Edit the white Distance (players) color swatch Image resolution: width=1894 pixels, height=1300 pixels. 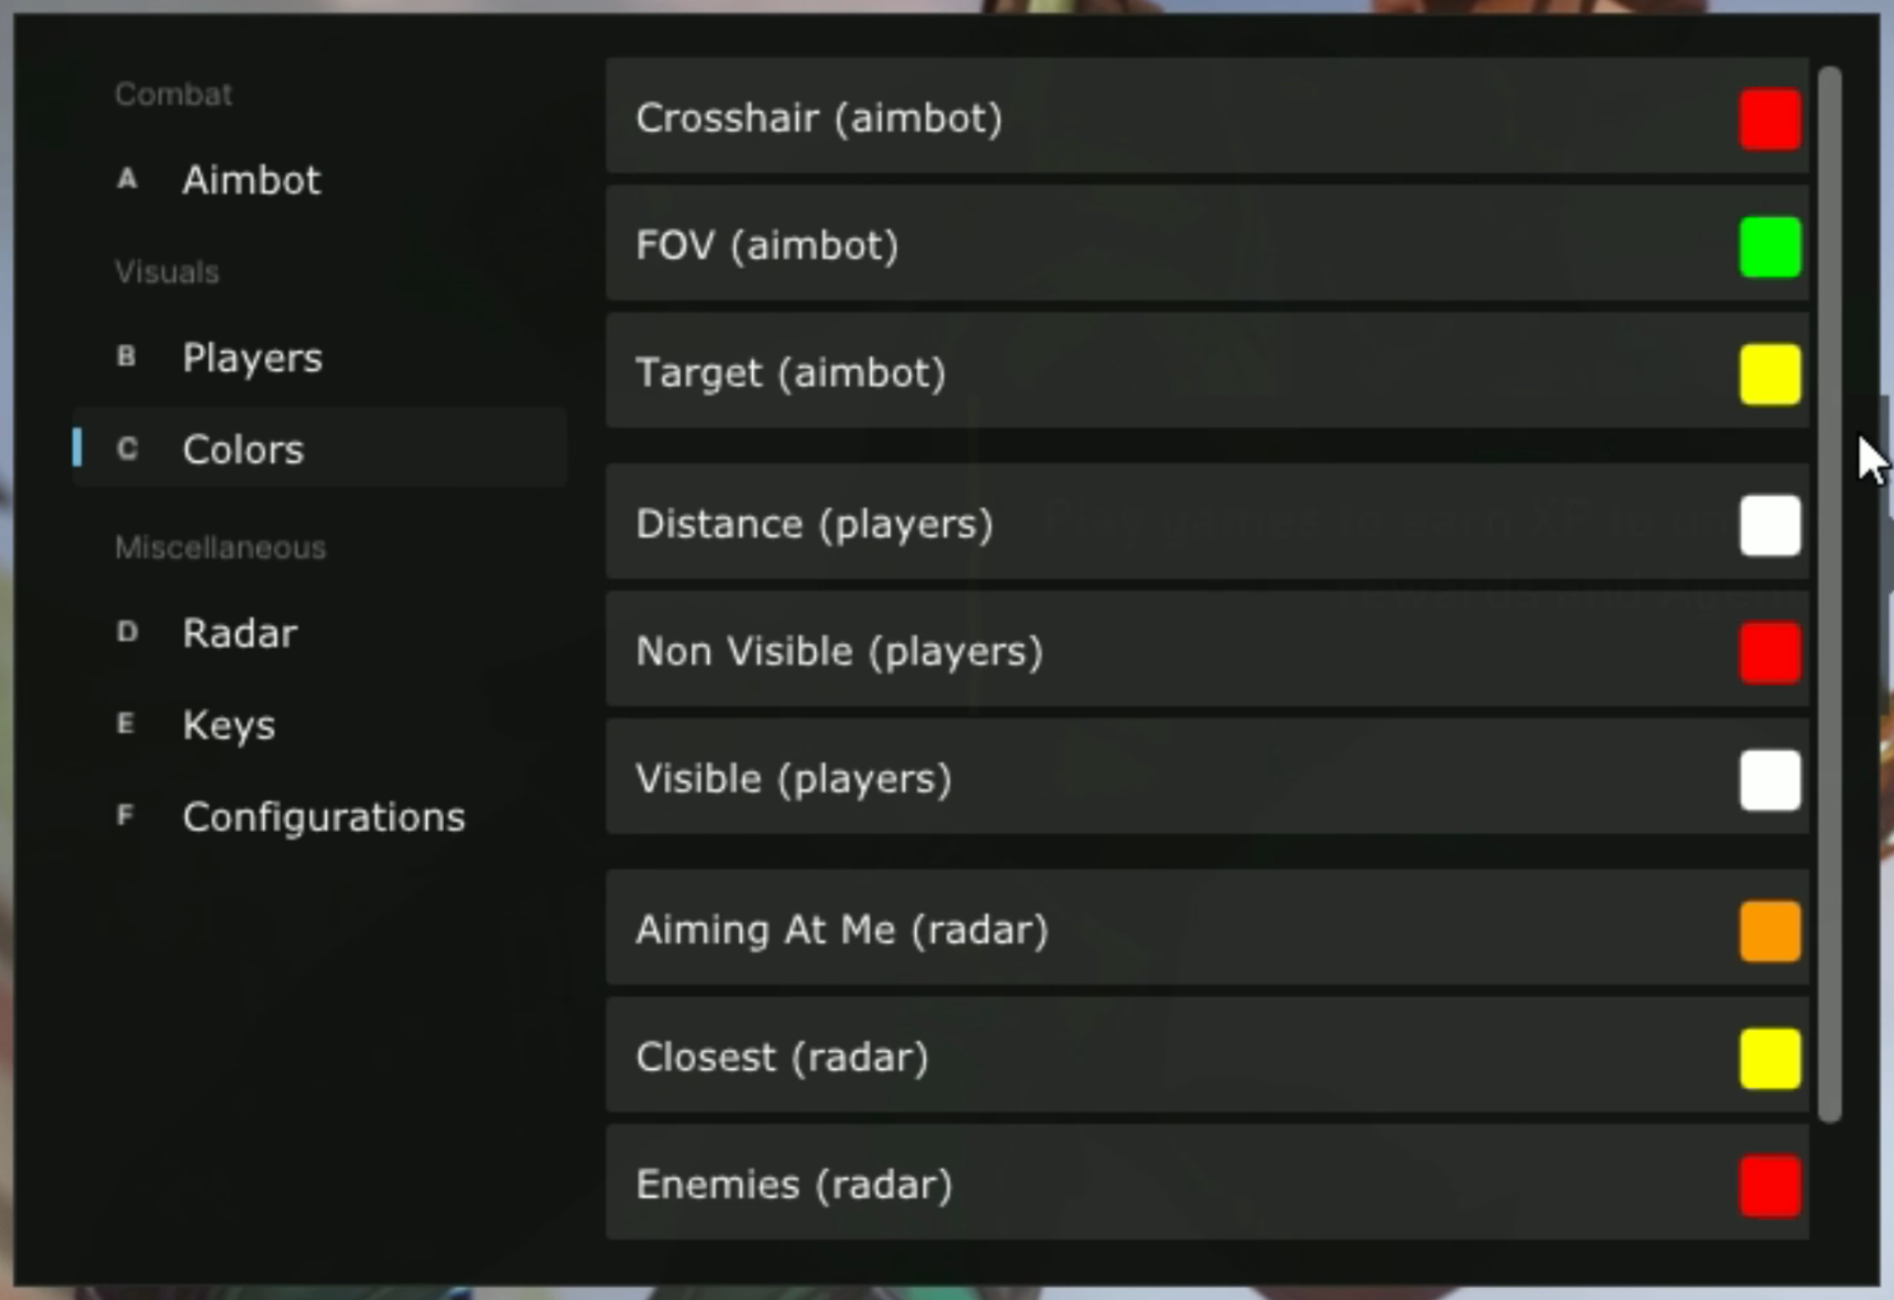[1769, 526]
